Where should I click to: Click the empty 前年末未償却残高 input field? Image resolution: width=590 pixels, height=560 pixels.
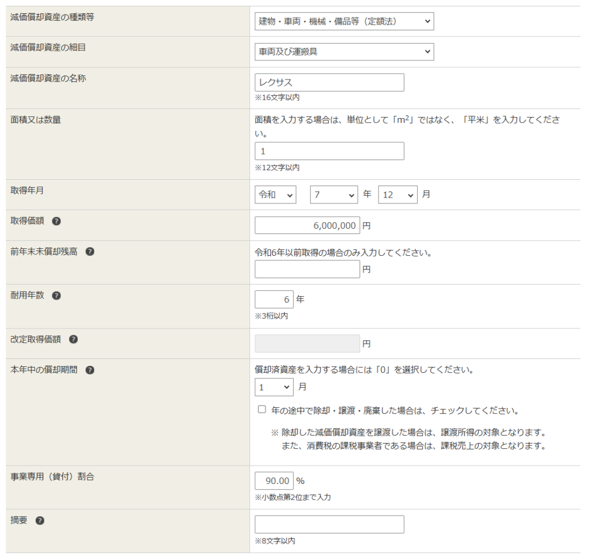307,269
